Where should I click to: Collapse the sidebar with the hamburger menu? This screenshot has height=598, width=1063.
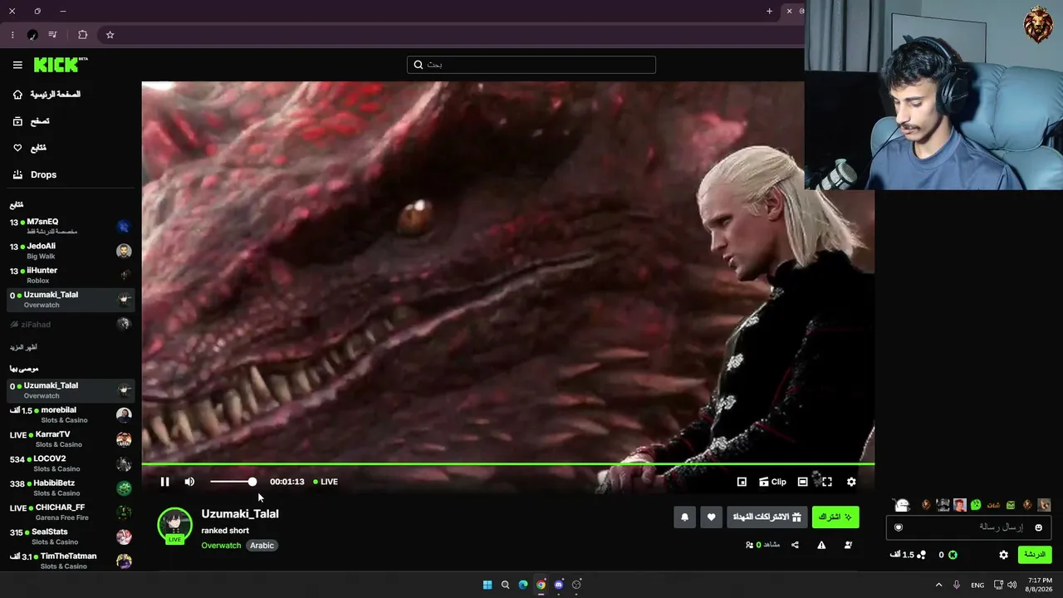(x=17, y=65)
